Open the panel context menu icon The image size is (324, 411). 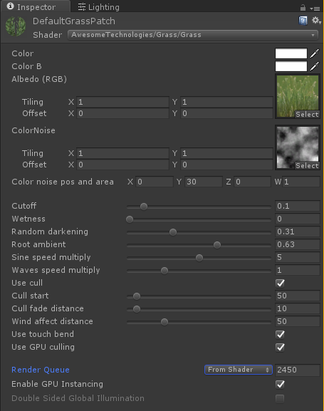315,9
